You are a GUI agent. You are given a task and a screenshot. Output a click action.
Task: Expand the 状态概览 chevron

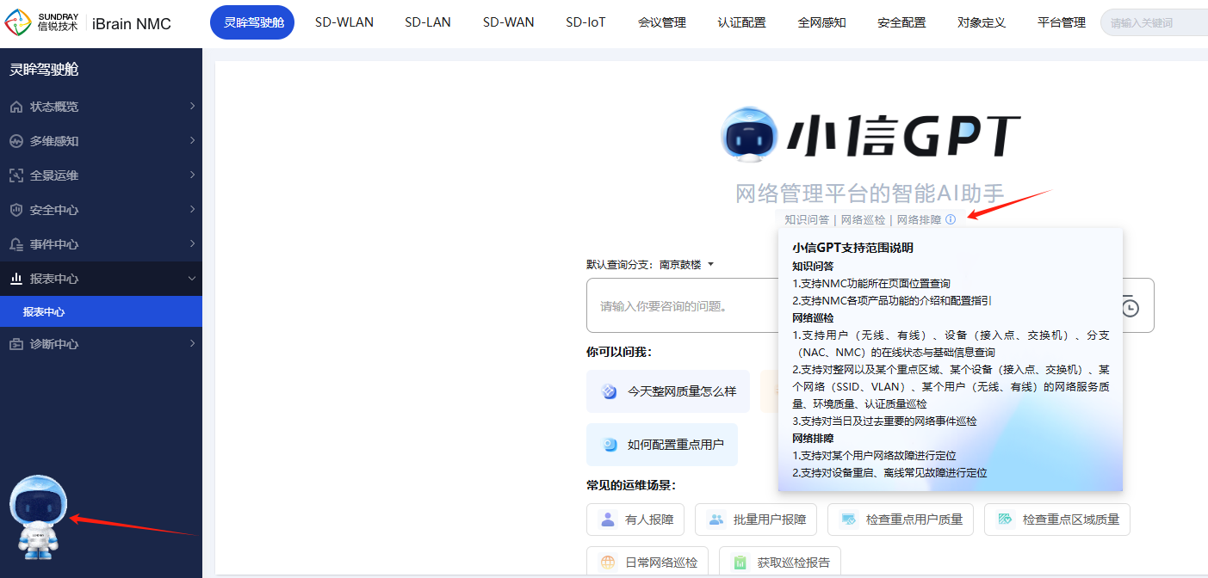pyautogui.click(x=192, y=106)
